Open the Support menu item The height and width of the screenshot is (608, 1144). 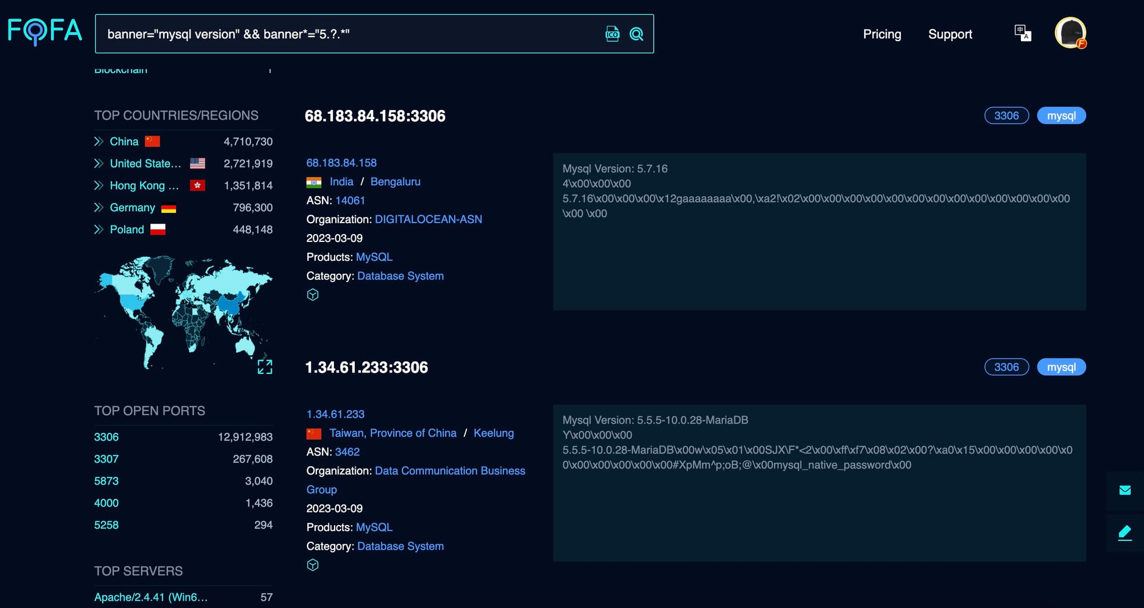[950, 34]
